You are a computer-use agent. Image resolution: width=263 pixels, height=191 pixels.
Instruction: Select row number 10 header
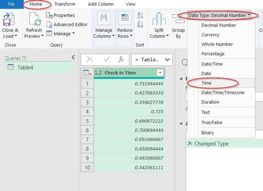(87, 167)
